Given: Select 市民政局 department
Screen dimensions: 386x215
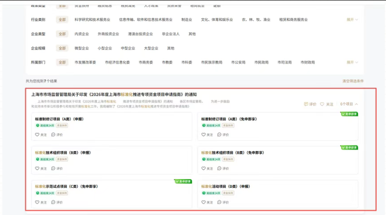Looking at the screenshot, I should point(262,62).
